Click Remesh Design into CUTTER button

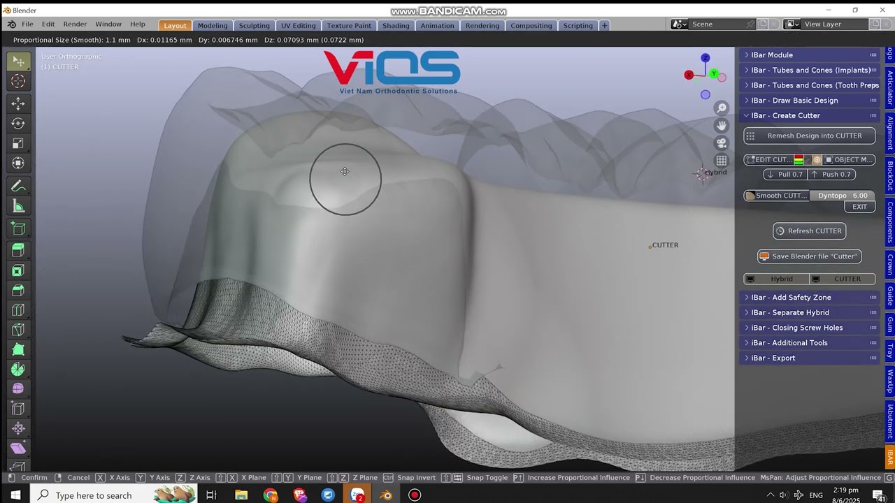pyautogui.click(x=809, y=136)
